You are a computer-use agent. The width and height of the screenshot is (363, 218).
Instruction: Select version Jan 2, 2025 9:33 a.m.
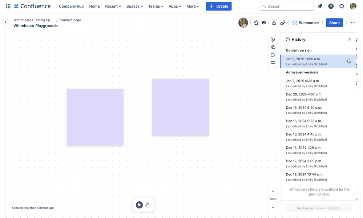(318, 83)
